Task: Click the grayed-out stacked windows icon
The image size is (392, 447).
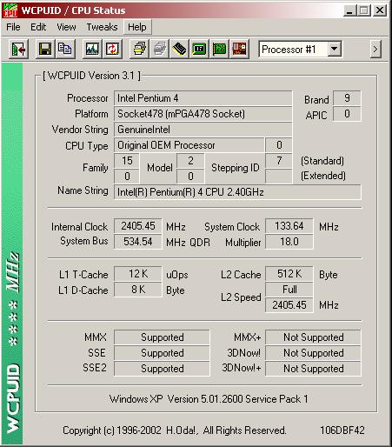Action: point(159,49)
